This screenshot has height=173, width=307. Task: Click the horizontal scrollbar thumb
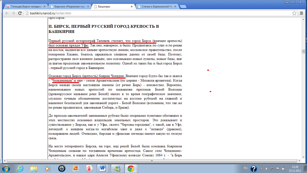[152, 161]
